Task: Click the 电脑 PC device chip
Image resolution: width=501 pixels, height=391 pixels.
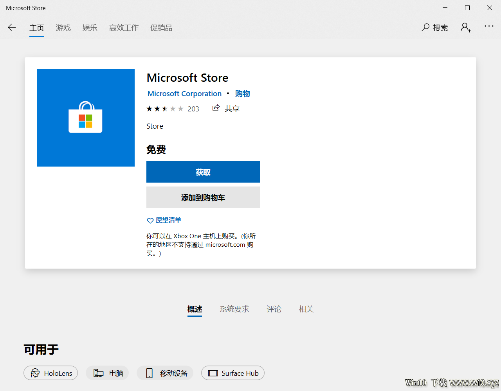Action: pyautogui.click(x=108, y=373)
